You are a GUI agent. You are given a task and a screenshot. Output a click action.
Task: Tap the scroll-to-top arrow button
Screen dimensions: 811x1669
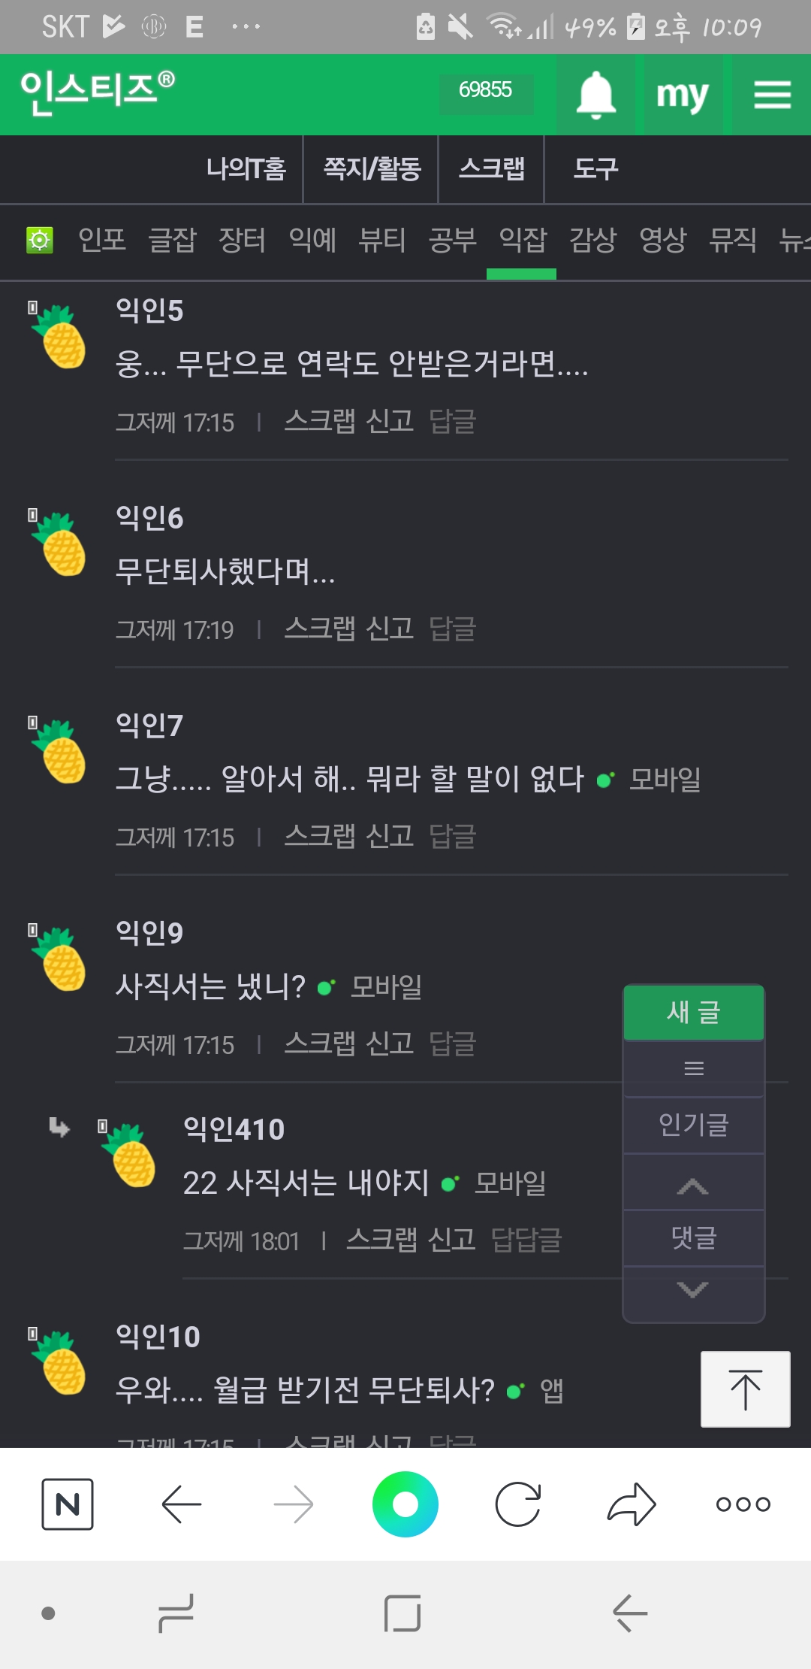click(745, 1389)
